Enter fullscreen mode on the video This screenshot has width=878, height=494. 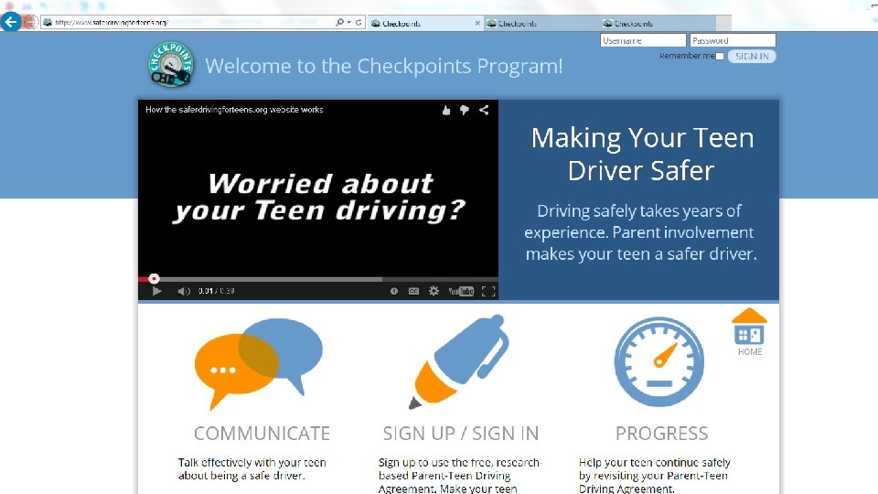click(x=488, y=291)
